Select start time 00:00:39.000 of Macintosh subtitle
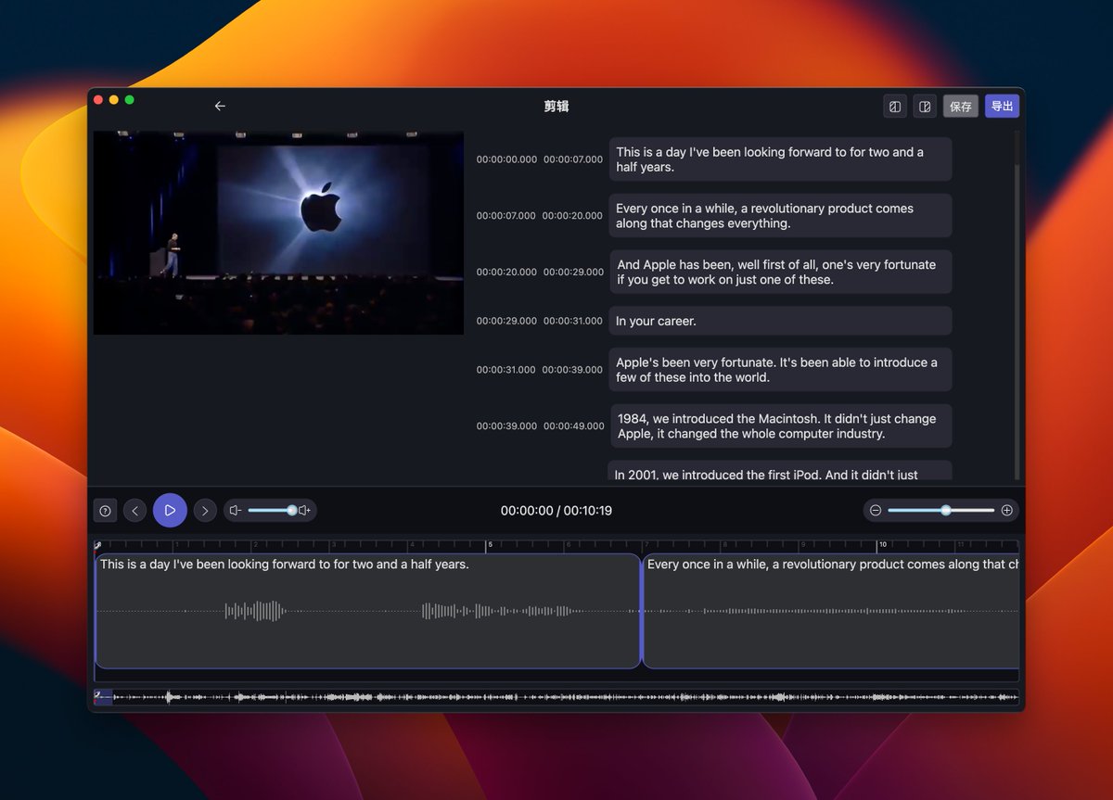The image size is (1113, 800). (x=506, y=426)
